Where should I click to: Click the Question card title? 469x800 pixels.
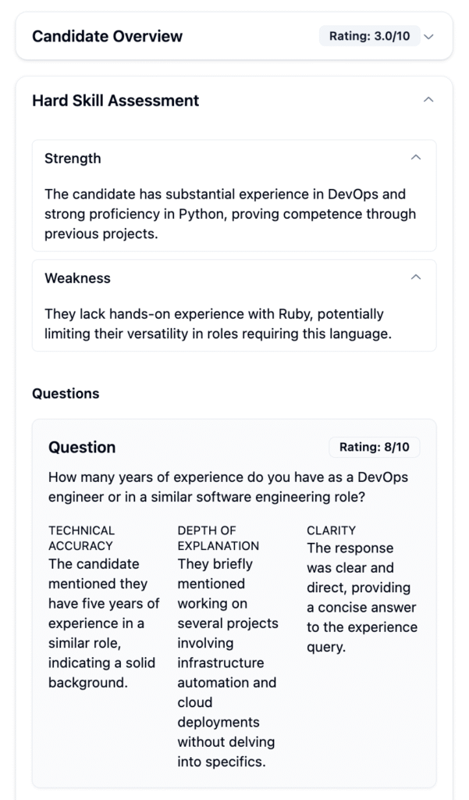[x=82, y=447]
